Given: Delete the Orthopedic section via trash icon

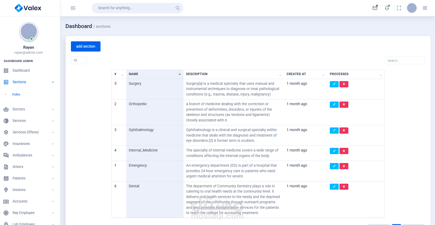Looking at the screenshot, I should (x=344, y=105).
